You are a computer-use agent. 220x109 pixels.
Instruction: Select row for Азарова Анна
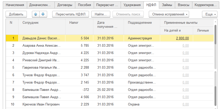pos(41,46)
